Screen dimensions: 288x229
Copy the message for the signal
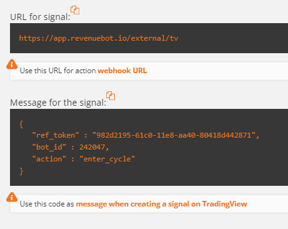(x=111, y=96)
